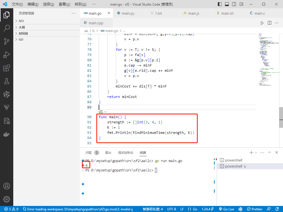Switch to the main.cpp tab

coord(96,23)
